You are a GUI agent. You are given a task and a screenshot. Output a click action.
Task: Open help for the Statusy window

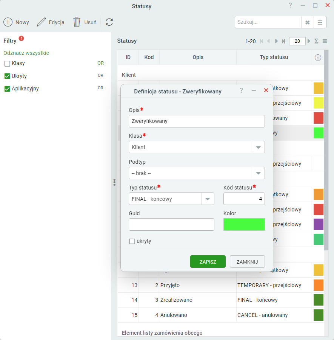click(290, 5)
